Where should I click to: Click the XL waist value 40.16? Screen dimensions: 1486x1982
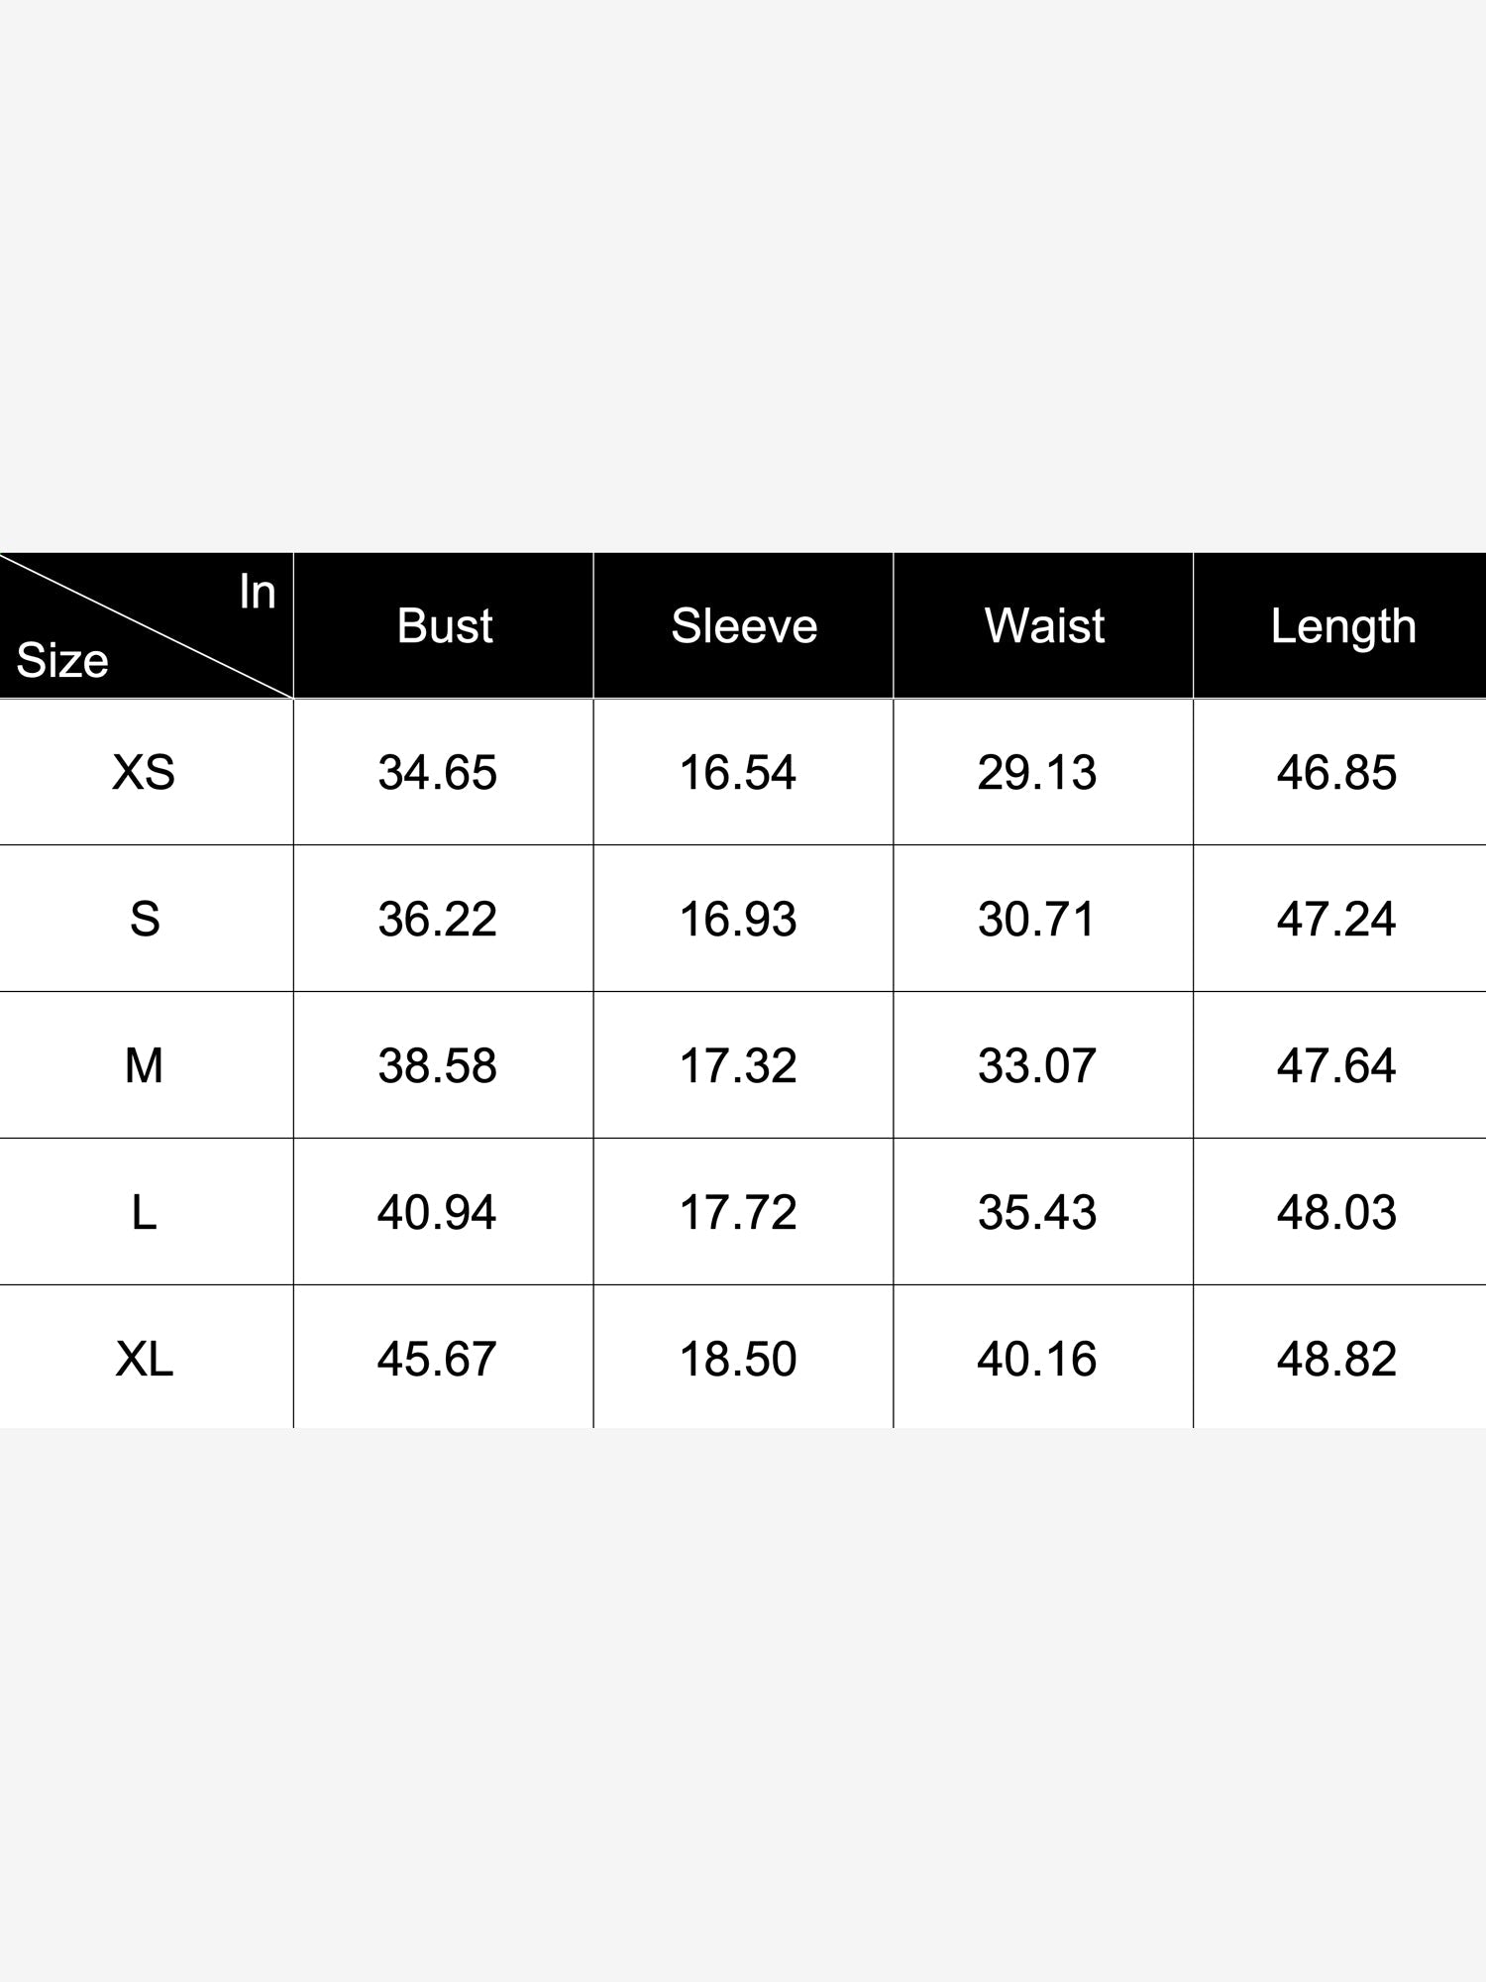(1037, 1359)
